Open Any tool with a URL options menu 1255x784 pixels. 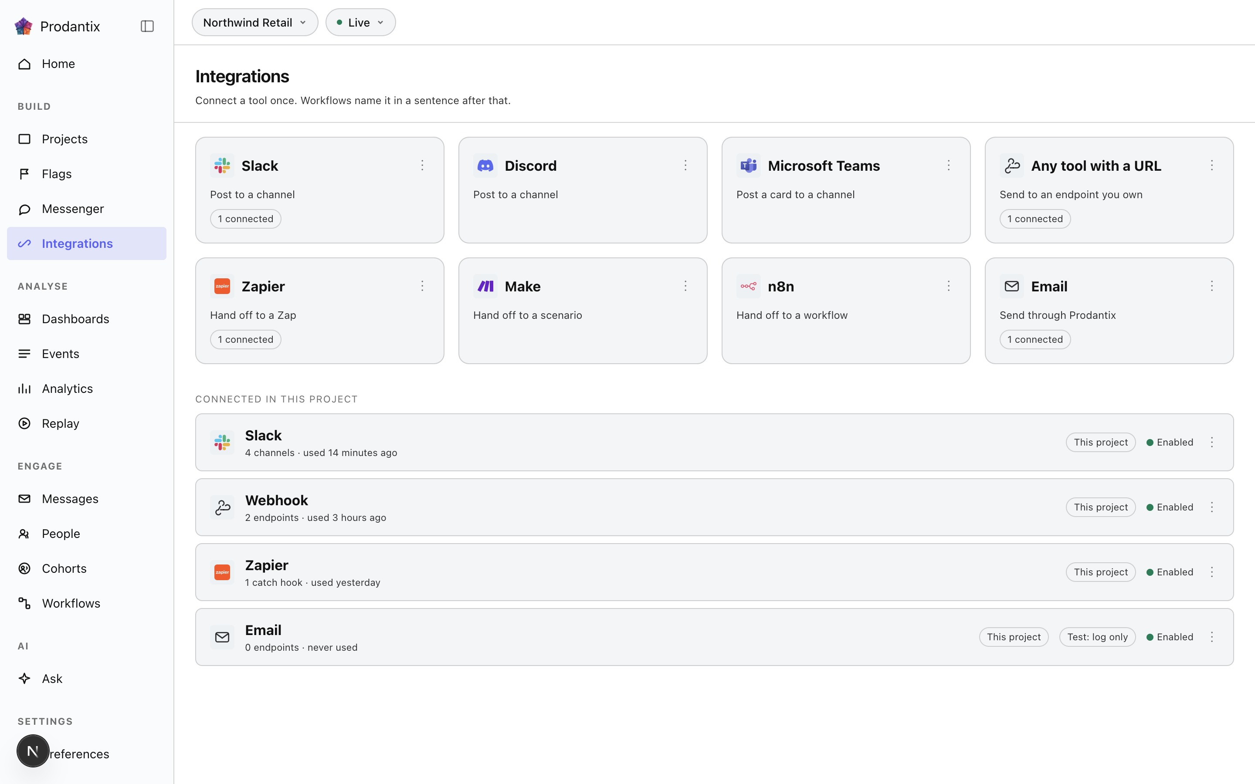pyautogui.click(x=1212, y=166)
